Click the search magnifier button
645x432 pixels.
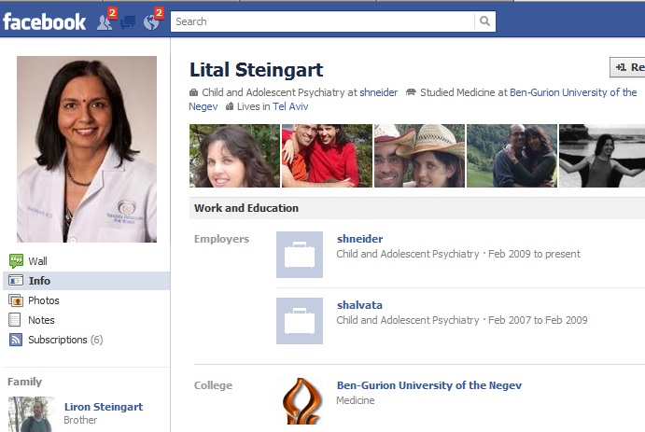[x=485, y=21]
